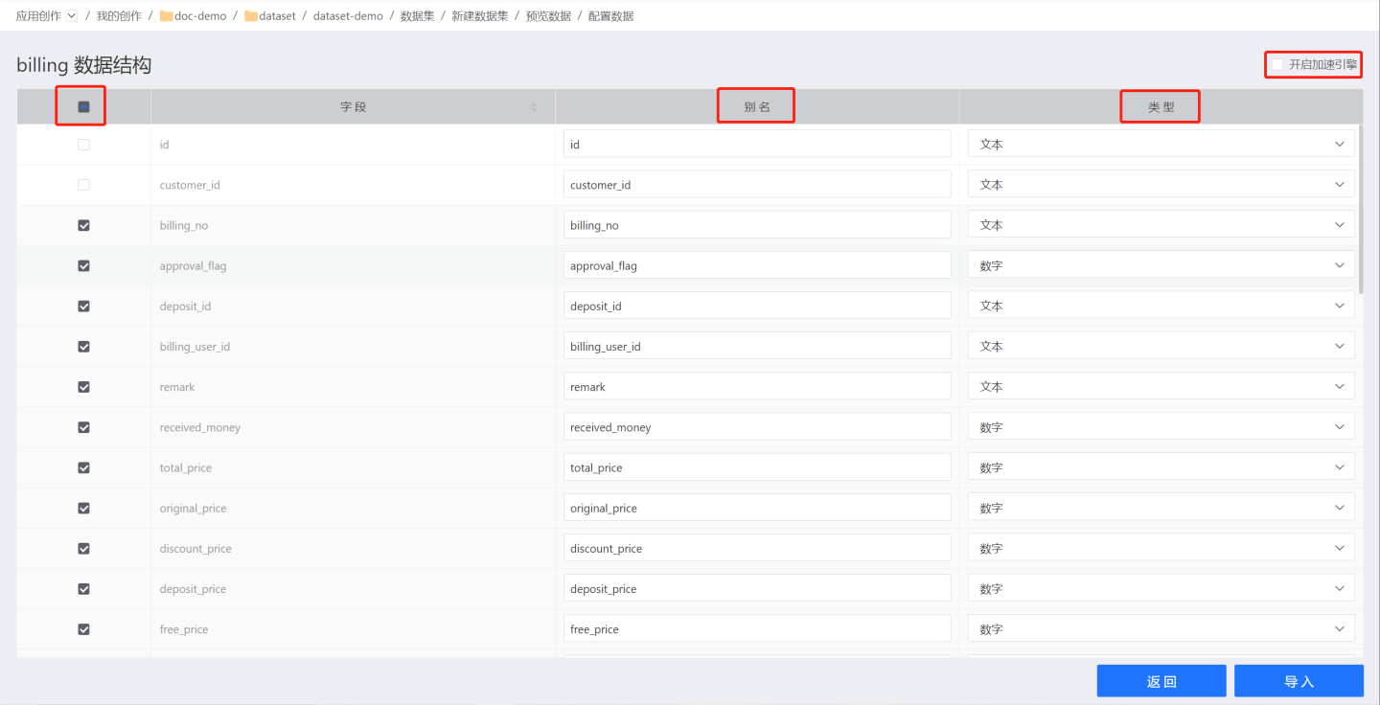
Task: Uncheck the billing_no field checkbox
Action: [83, 225]
